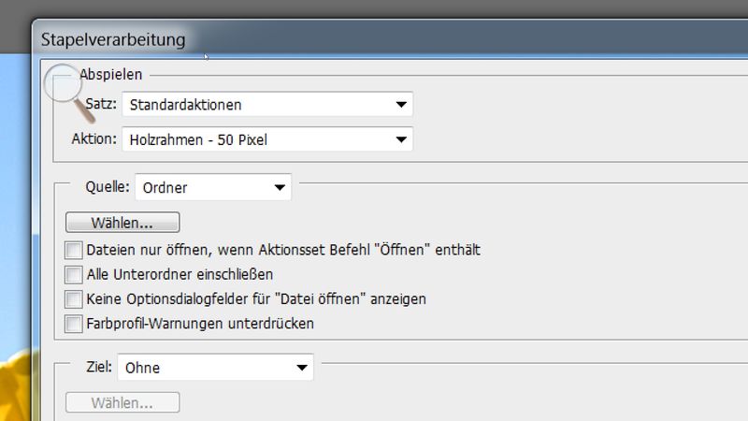Expand the Ziel dropdown set to Ohne
This screenshot has height=421, width=748.
[215, 368]
